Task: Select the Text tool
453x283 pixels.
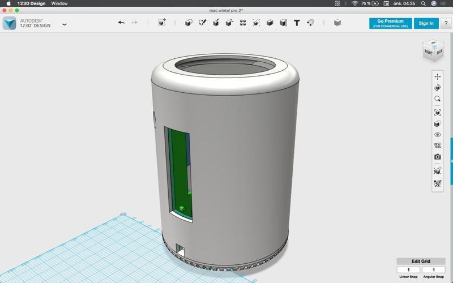Action: [x=297, y=23]
